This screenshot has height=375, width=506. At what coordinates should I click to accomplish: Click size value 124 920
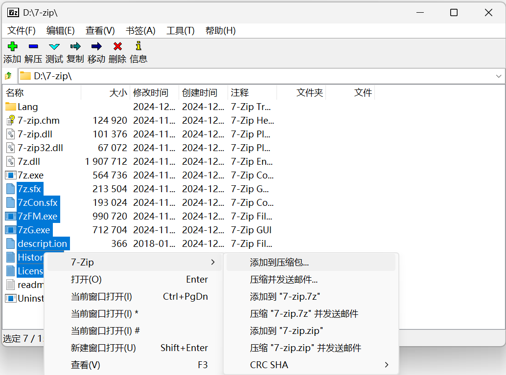point(110,120)
